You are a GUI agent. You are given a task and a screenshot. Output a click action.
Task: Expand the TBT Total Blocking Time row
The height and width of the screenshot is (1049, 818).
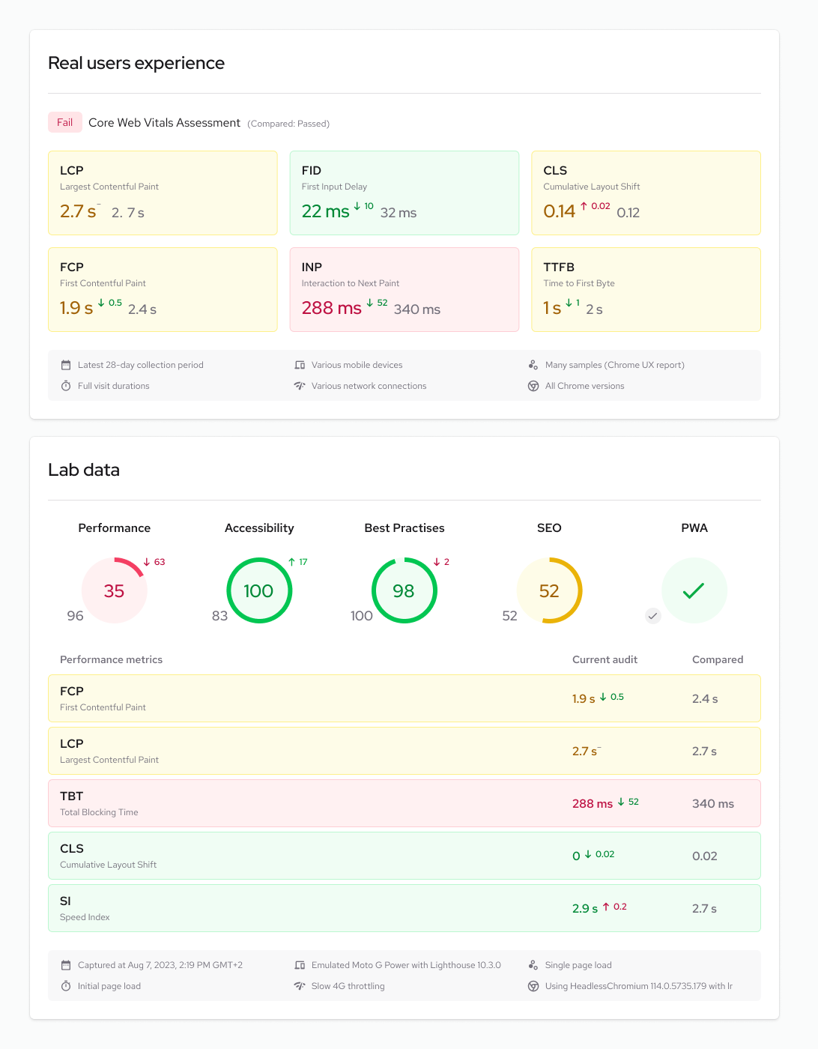[405, 803]
